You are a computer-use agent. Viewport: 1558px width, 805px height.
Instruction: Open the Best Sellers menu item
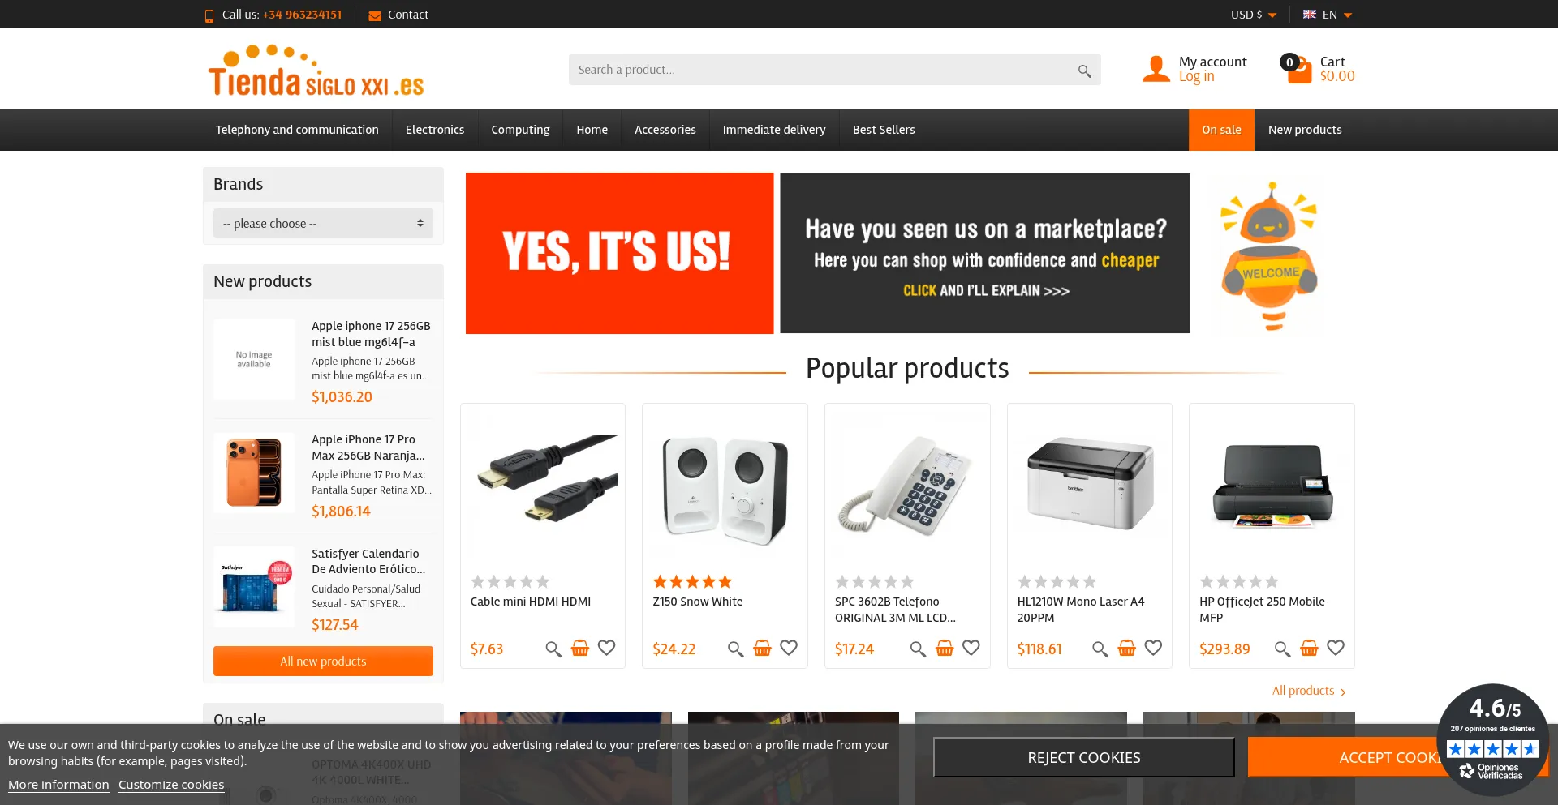pos(884,130)
